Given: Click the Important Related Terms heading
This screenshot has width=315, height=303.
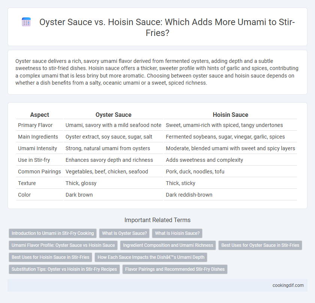Looking at the screenshot, I should [x=157, y=220].
